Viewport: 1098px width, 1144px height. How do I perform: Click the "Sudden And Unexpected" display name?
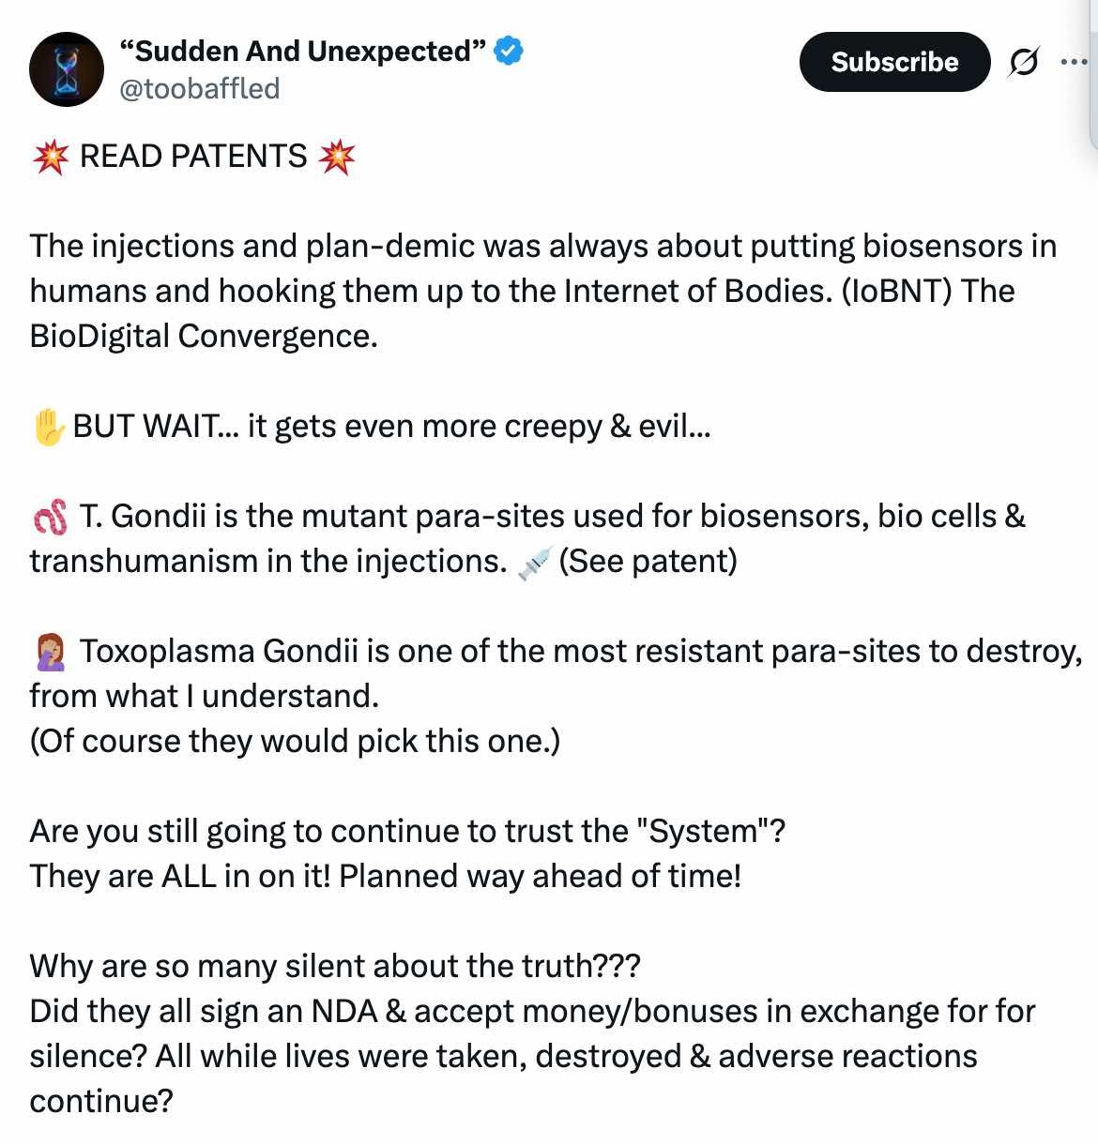click(303, 51)
